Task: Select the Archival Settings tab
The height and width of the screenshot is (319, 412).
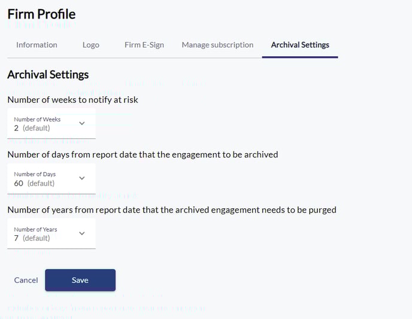Action: pyautogui.click(x=300, y=45)
